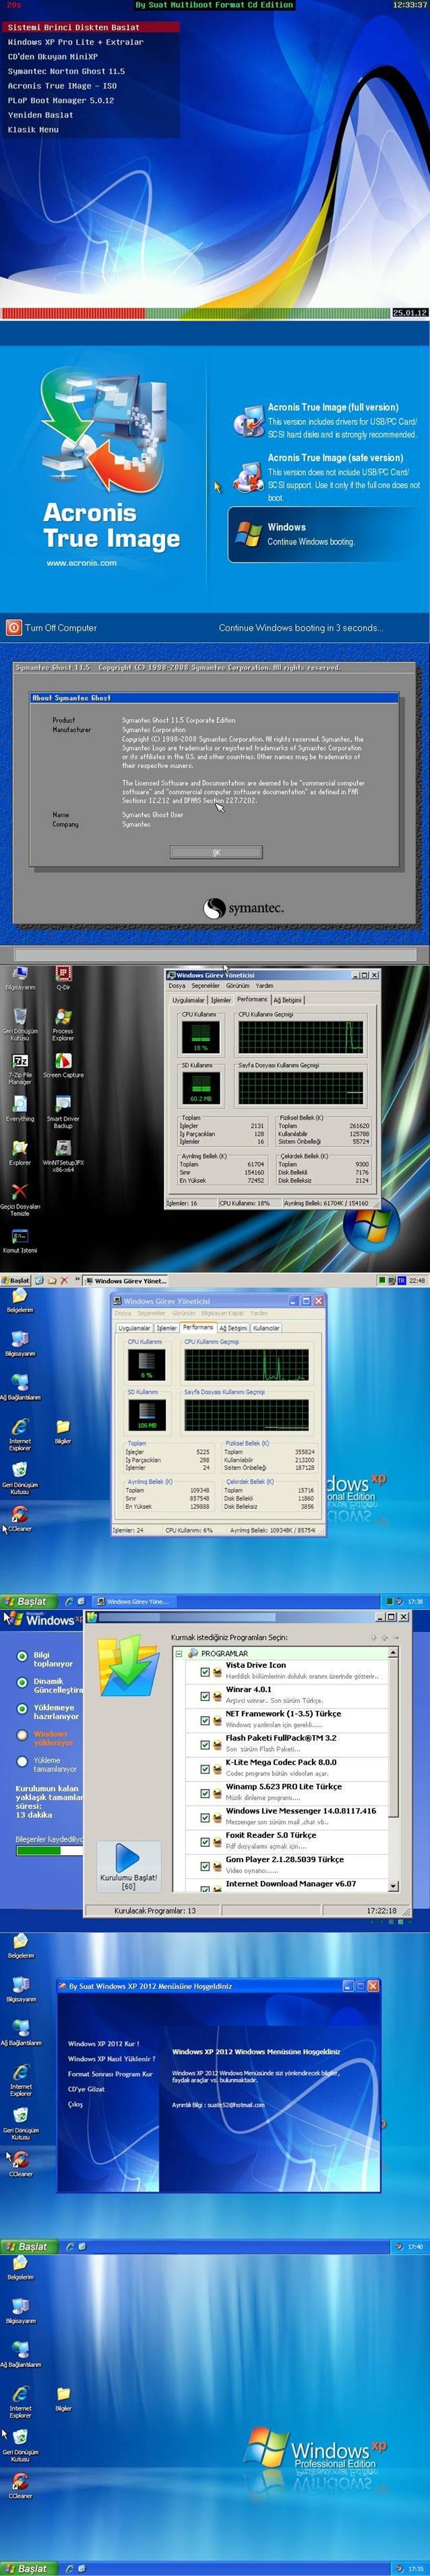This screenshot has height=2576, width=430.
Task: Uncheck Winrar 4.0.1 program
Action: 205,1696
